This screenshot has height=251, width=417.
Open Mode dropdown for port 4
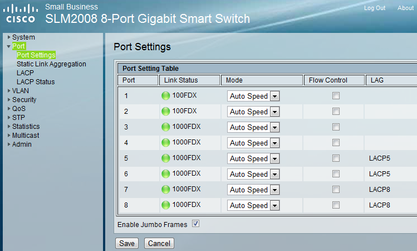(253, 143)
